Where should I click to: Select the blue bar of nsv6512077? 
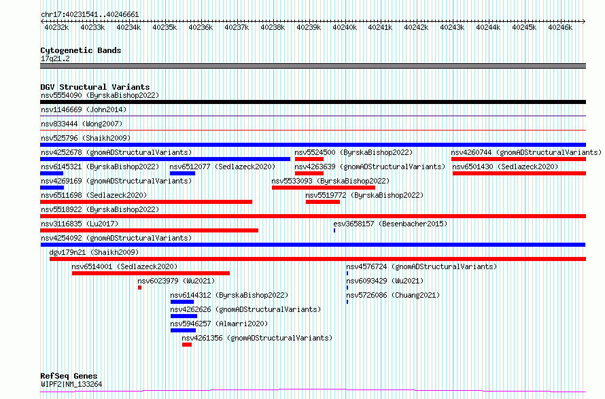(182, 173)
